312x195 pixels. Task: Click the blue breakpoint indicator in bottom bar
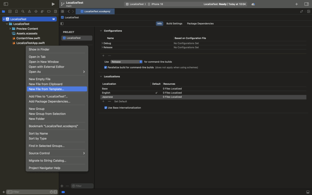(x=63, y=192)
